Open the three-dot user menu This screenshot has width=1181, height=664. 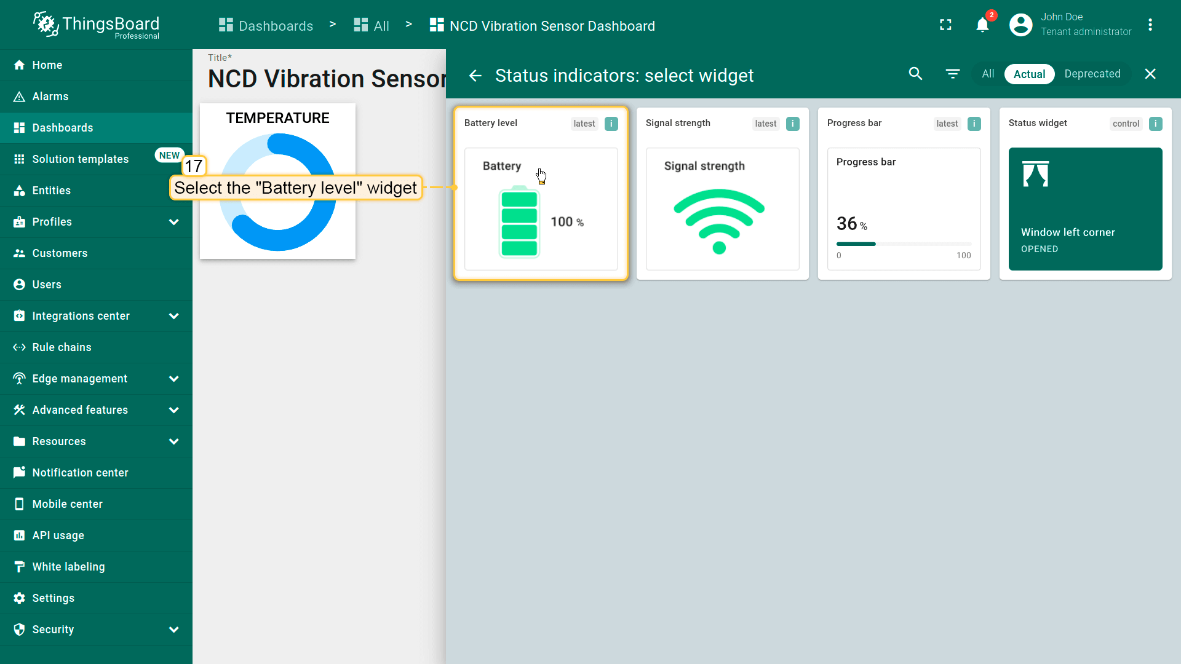tap(1150, 25)
